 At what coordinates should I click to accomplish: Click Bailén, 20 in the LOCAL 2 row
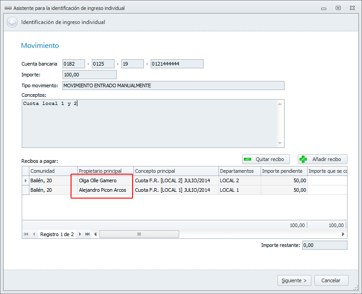53,180
